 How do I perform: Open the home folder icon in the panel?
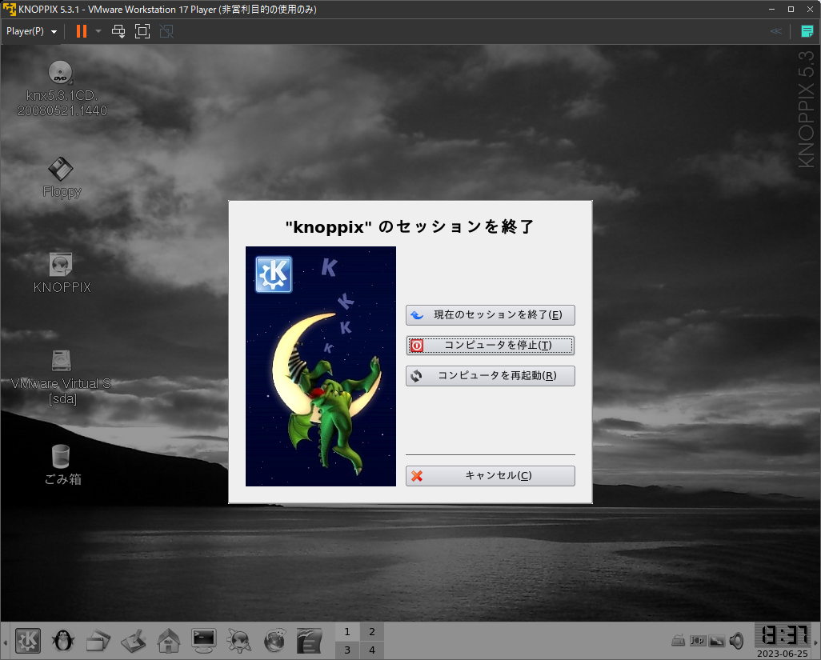168,640
